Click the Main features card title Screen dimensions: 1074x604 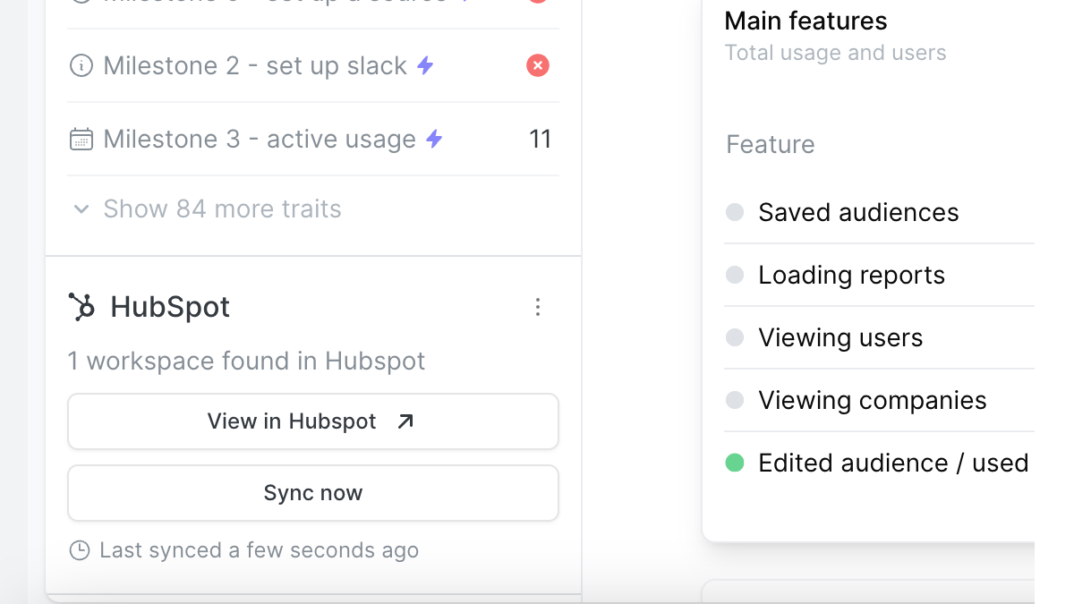click(805, 21)
